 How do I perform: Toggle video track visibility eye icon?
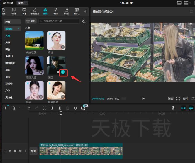[x=15, y=151]
